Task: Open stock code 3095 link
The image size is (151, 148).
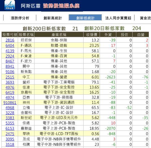Action: coord(10,139)
